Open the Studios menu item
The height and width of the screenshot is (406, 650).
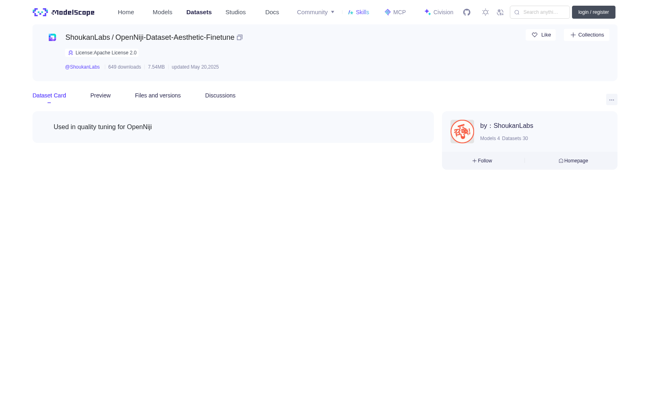click(x=236, y=12)
